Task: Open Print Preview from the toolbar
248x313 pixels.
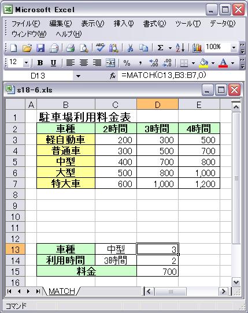Action: tap(84, 48)
